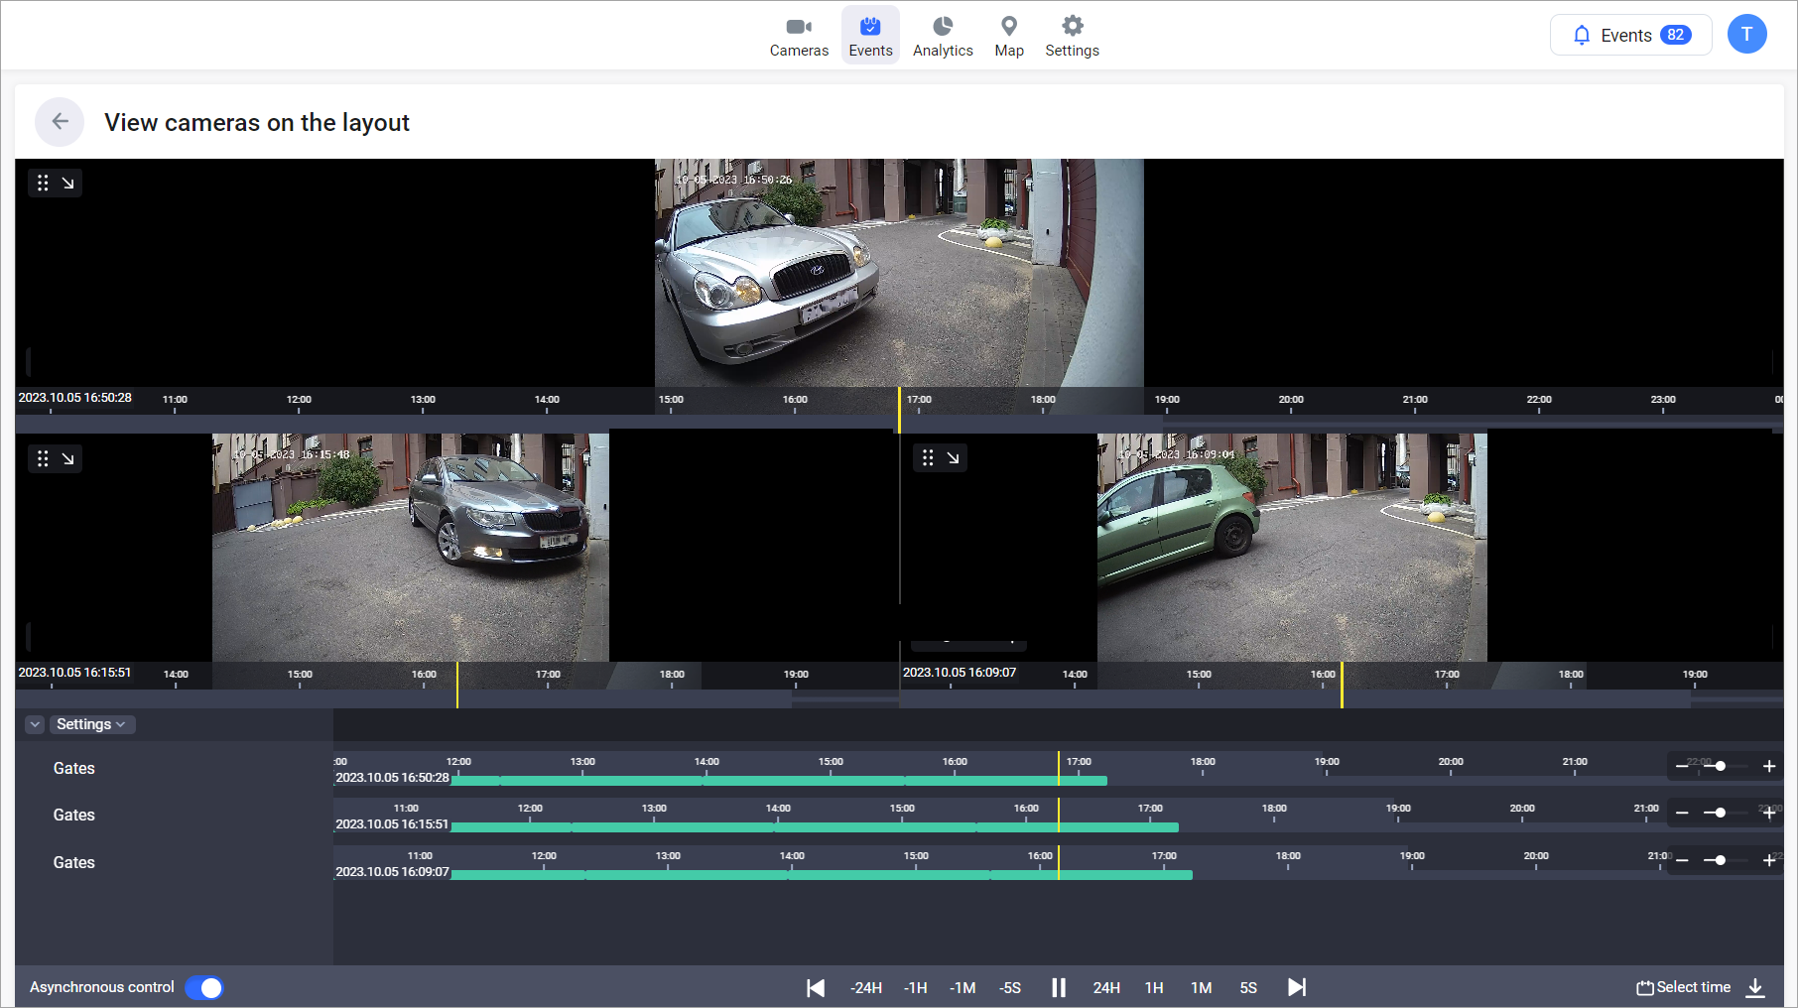Open the Analytics pie chart icon

point(942,36)
